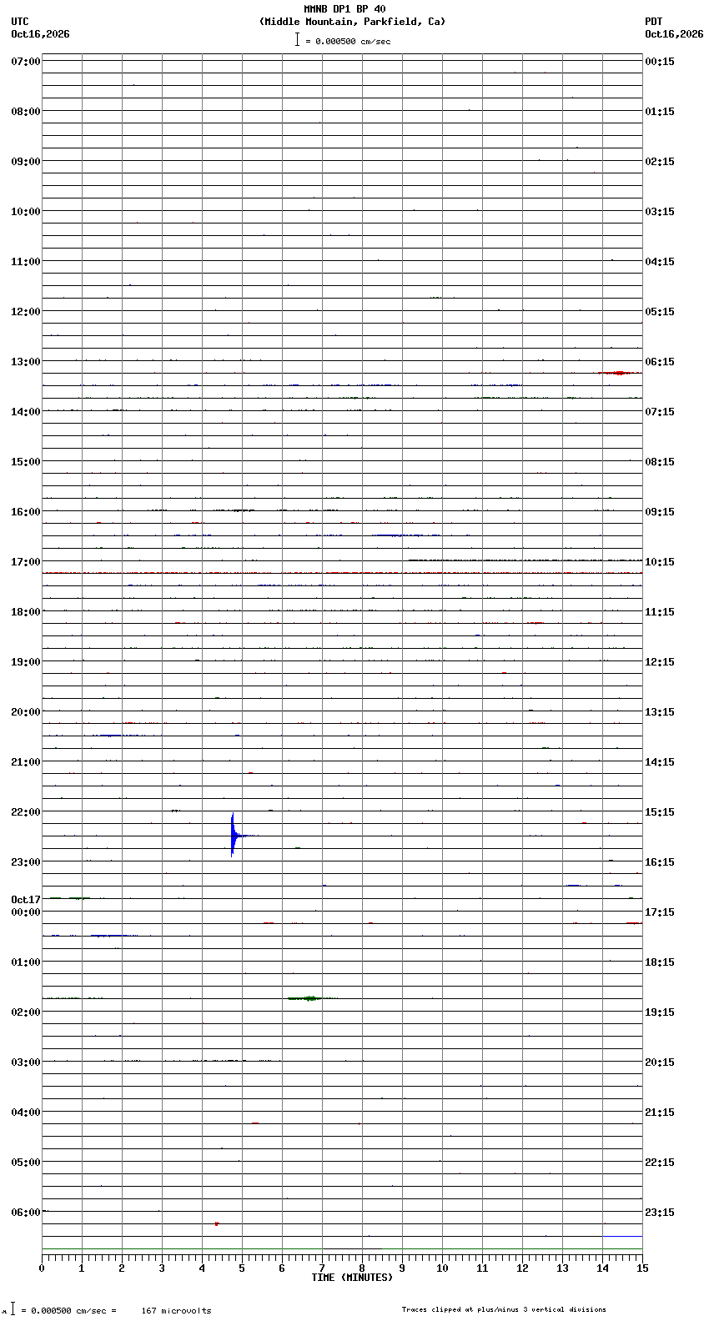
Task: Click the "PDT" label at top right
Action: tap(653, 22)
